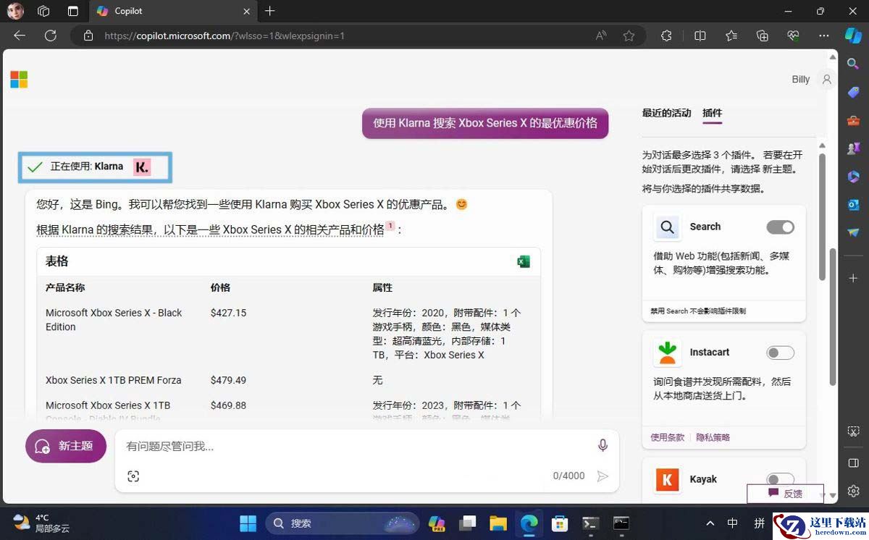The height and width of the screenshot is (540, 869).
Task: Click the taskbar 搜索 search box
Action: tap(342, 523)
